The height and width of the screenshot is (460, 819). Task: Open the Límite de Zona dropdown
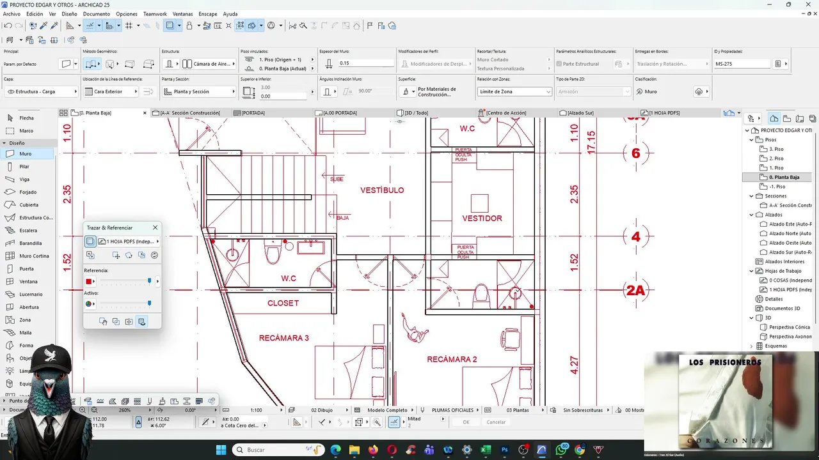(514, 91)
